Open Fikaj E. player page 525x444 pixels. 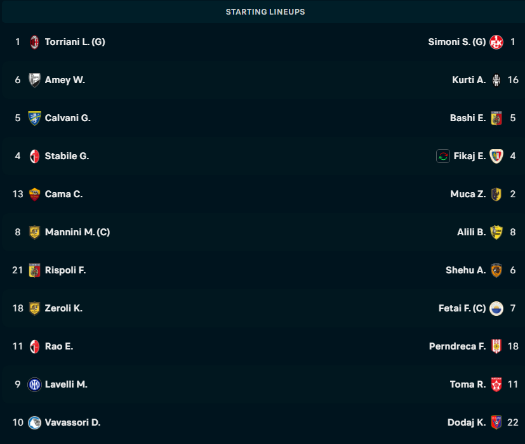point(470,156)
